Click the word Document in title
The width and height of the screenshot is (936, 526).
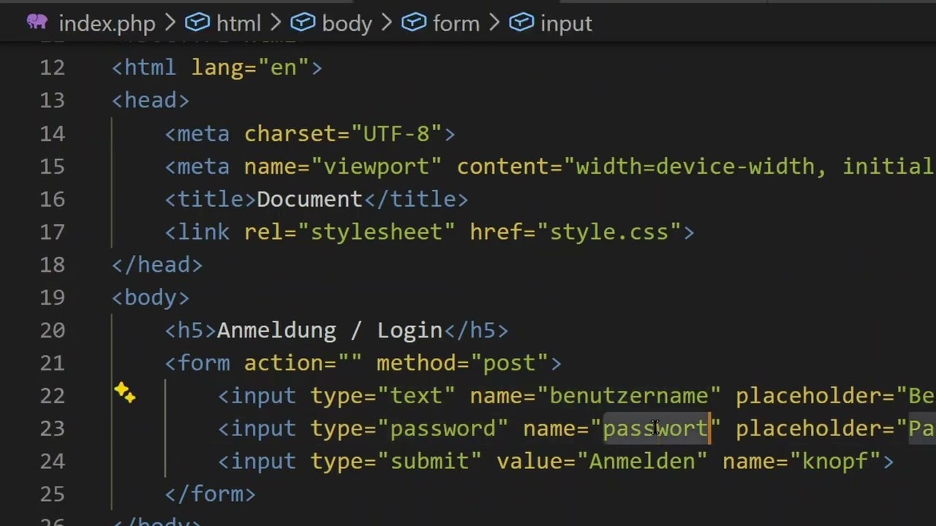click(309, 199)
